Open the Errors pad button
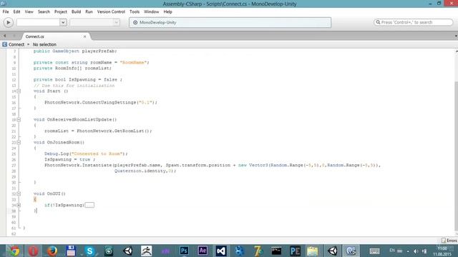This screenshot has width=458, height=257. (449, 241)
